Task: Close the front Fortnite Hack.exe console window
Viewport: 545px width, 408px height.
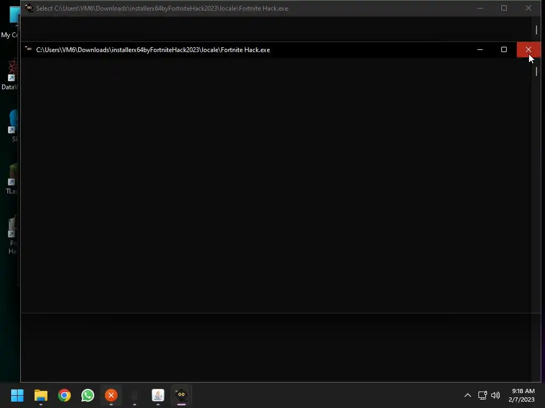Action: tap(529, 49)
